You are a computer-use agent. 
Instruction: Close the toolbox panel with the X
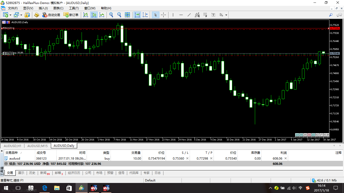coord(2,151)
